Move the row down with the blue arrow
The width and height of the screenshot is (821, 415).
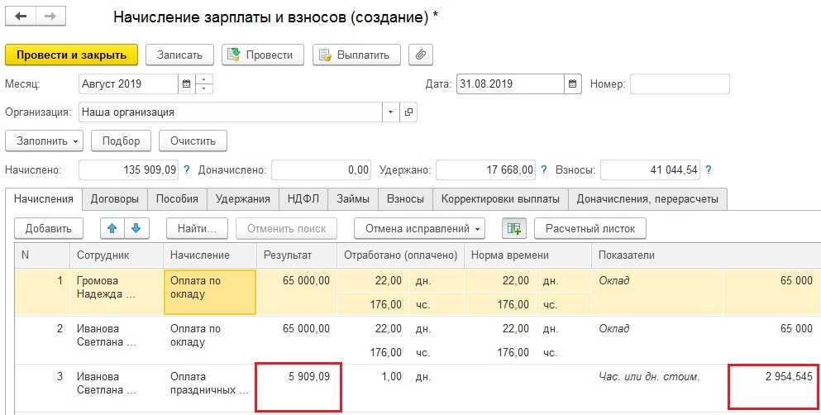(x=136, y=228)
